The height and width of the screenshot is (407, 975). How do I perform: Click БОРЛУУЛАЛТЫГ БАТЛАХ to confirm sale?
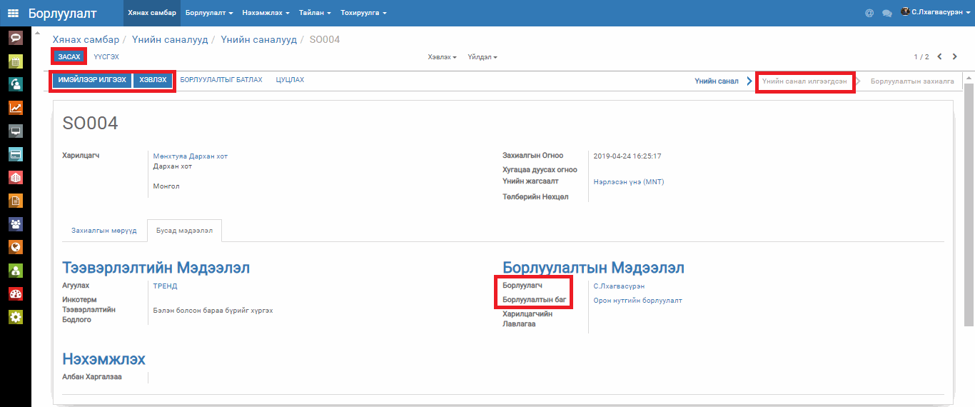pos(221,80)
